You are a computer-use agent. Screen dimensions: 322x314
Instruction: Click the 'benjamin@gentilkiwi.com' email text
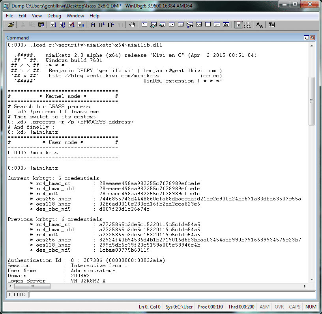(x=180, y=71)
